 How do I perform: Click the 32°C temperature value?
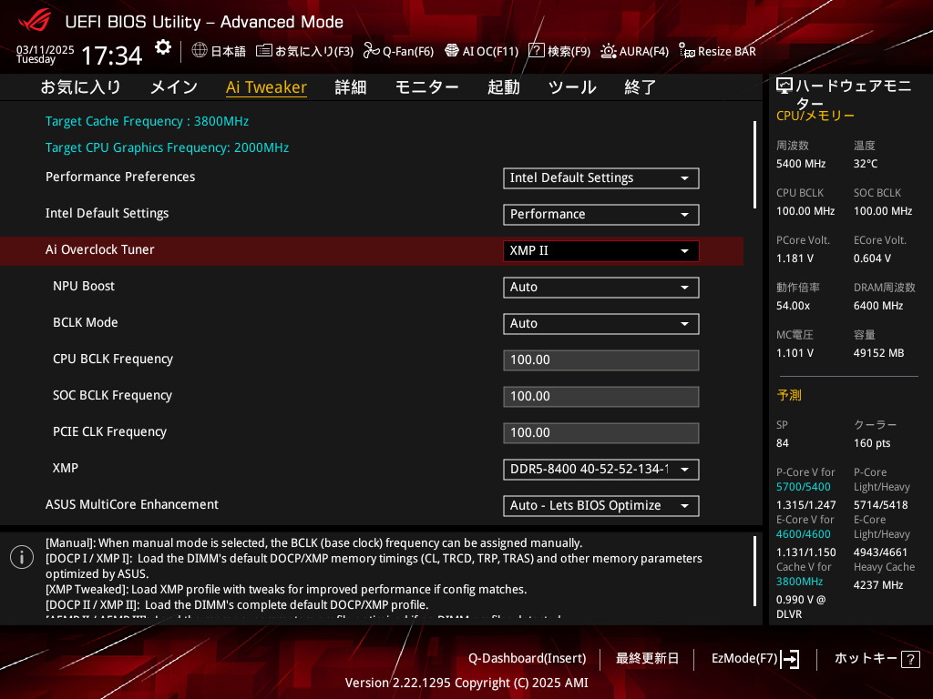(866, 164)
